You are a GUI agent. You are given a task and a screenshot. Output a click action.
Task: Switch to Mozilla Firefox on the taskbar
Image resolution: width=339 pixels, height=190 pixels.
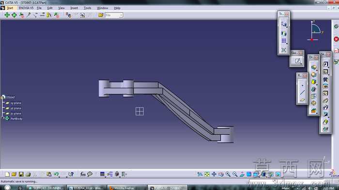[127, 188]
